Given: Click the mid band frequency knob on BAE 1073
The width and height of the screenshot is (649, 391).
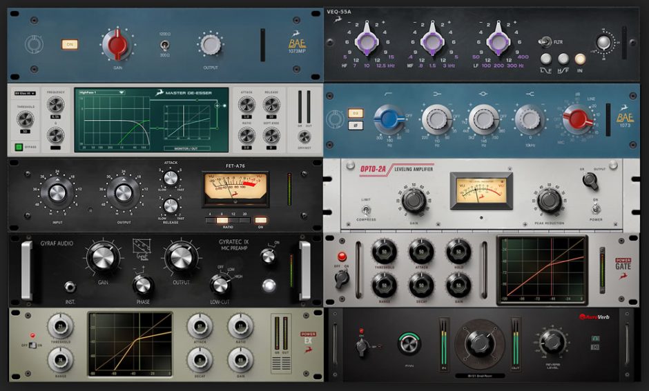Looking at the screenshot, I should 483,119.
